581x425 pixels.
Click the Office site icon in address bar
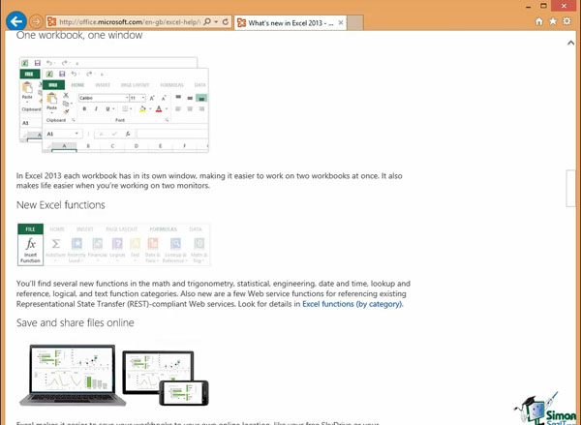[52, 22]
